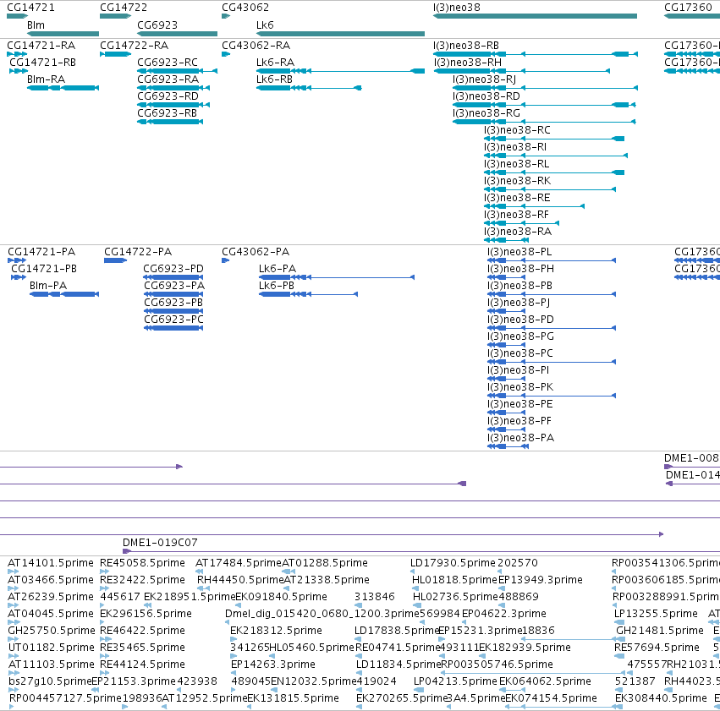
Task: Open transcript l(3)neo38-RB
Action: (465, 46)
